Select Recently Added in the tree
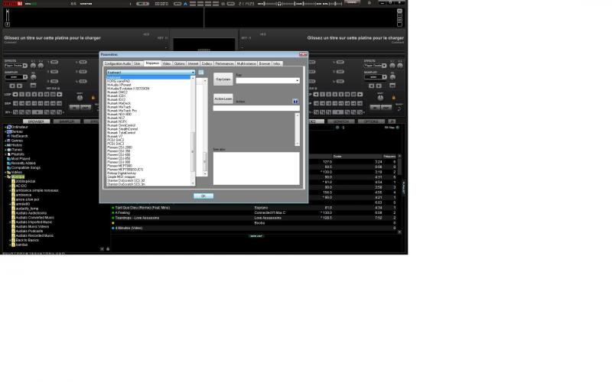 23,163
